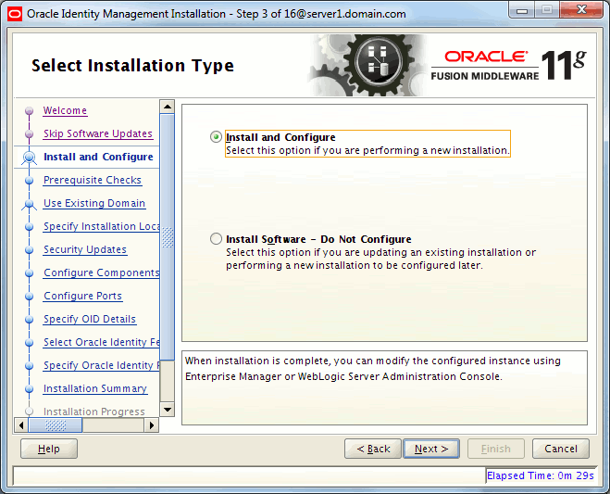Click the Back button
Viewport: 610px width, 494px height.
coord(373,449)
